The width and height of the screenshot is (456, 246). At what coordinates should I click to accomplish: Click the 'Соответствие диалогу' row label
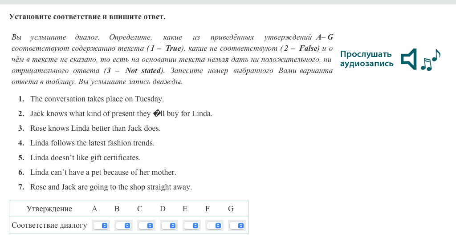pos(49,226)
